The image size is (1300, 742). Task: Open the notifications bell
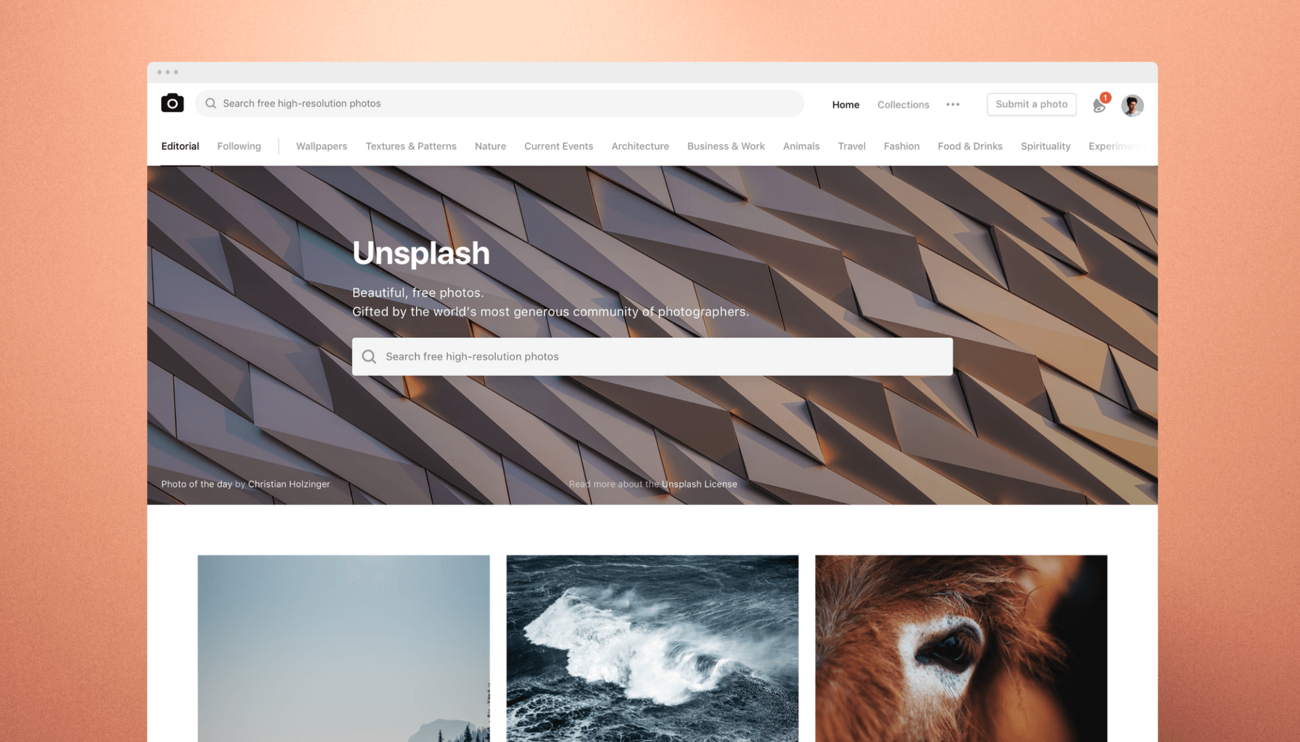[x=1099, y=104]
